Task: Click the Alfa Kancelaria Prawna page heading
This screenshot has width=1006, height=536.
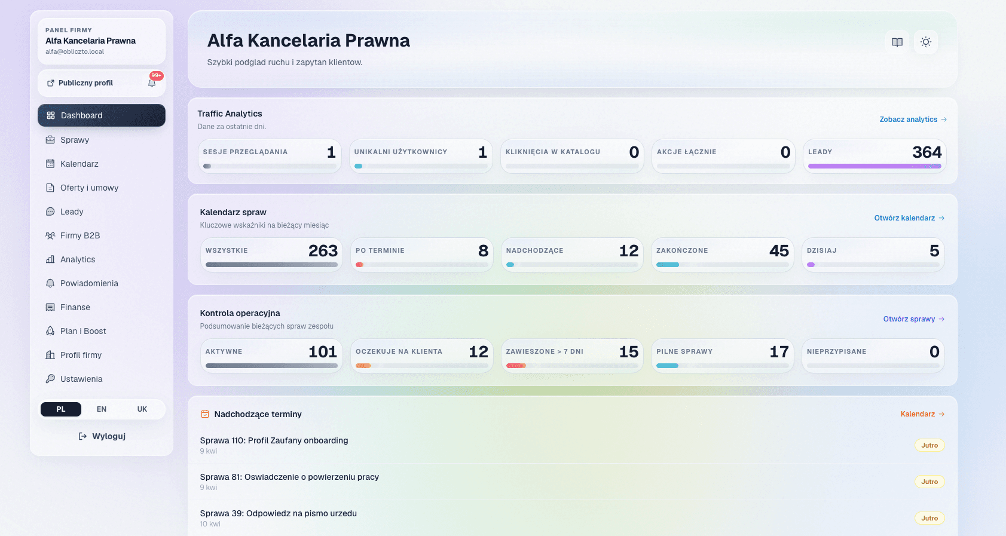Action: tap(308, 41)
